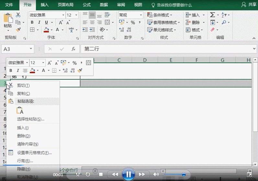
Task: Toggle bold formatting in the ribbon
Action: (x=32, y=22)
